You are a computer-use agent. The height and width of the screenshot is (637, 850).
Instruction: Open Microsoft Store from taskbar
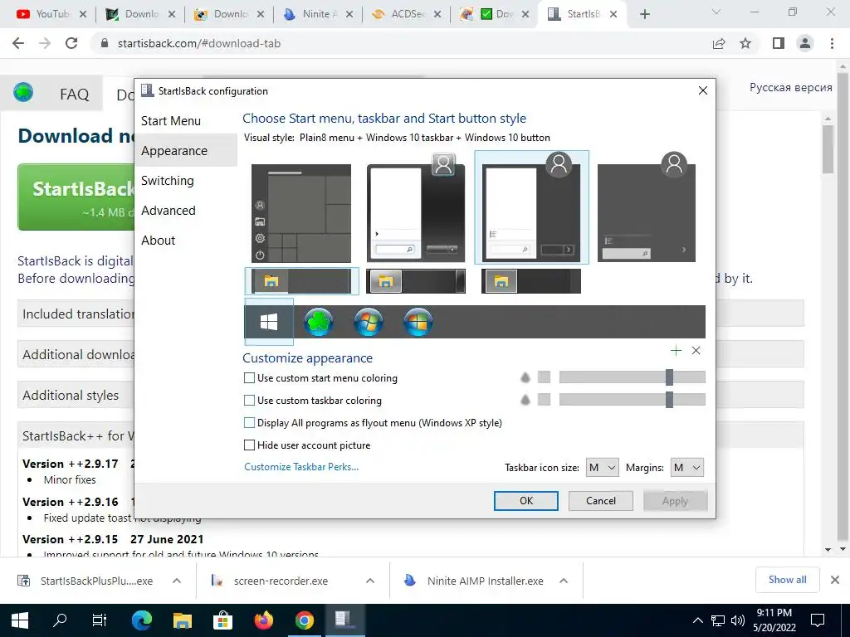click(x=222, y=620)
